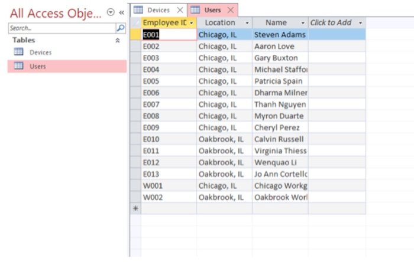Select the Users table in navigation pane

[67, 66]
